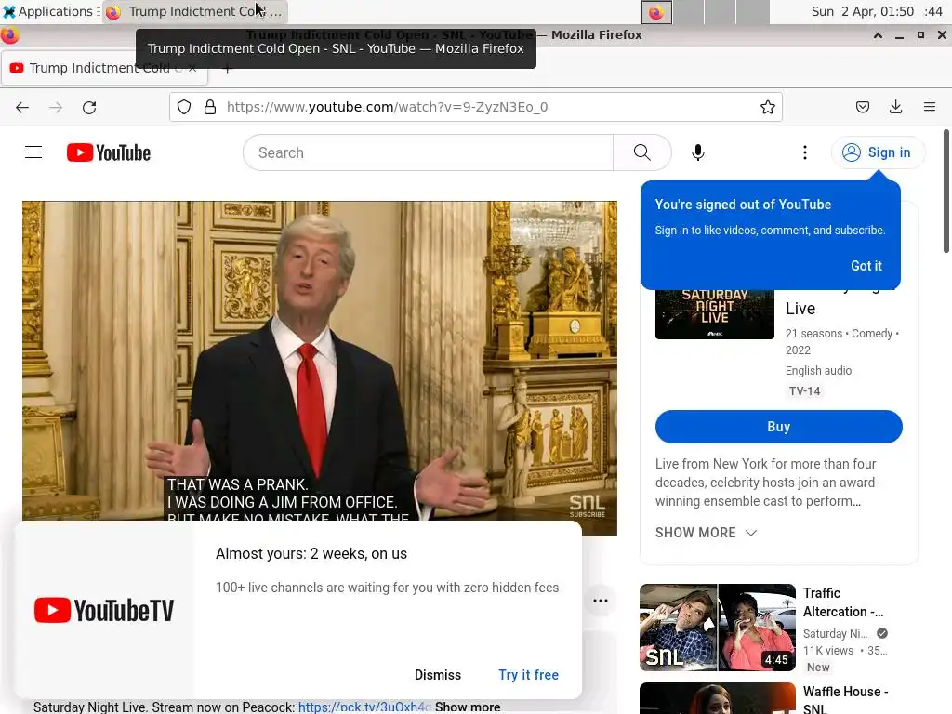This screenshot has height=714, width=952.
Task: Open tracking protection shield icon
Action: (x=184, y=108)
